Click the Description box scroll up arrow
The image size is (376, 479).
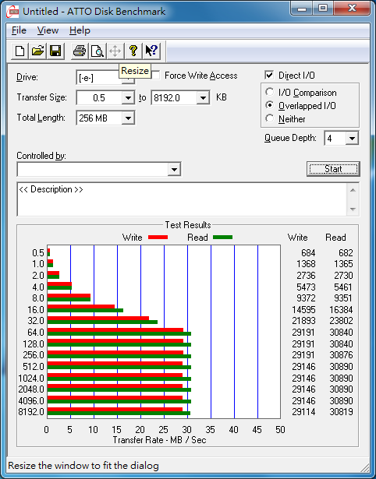tap(353, 190)
